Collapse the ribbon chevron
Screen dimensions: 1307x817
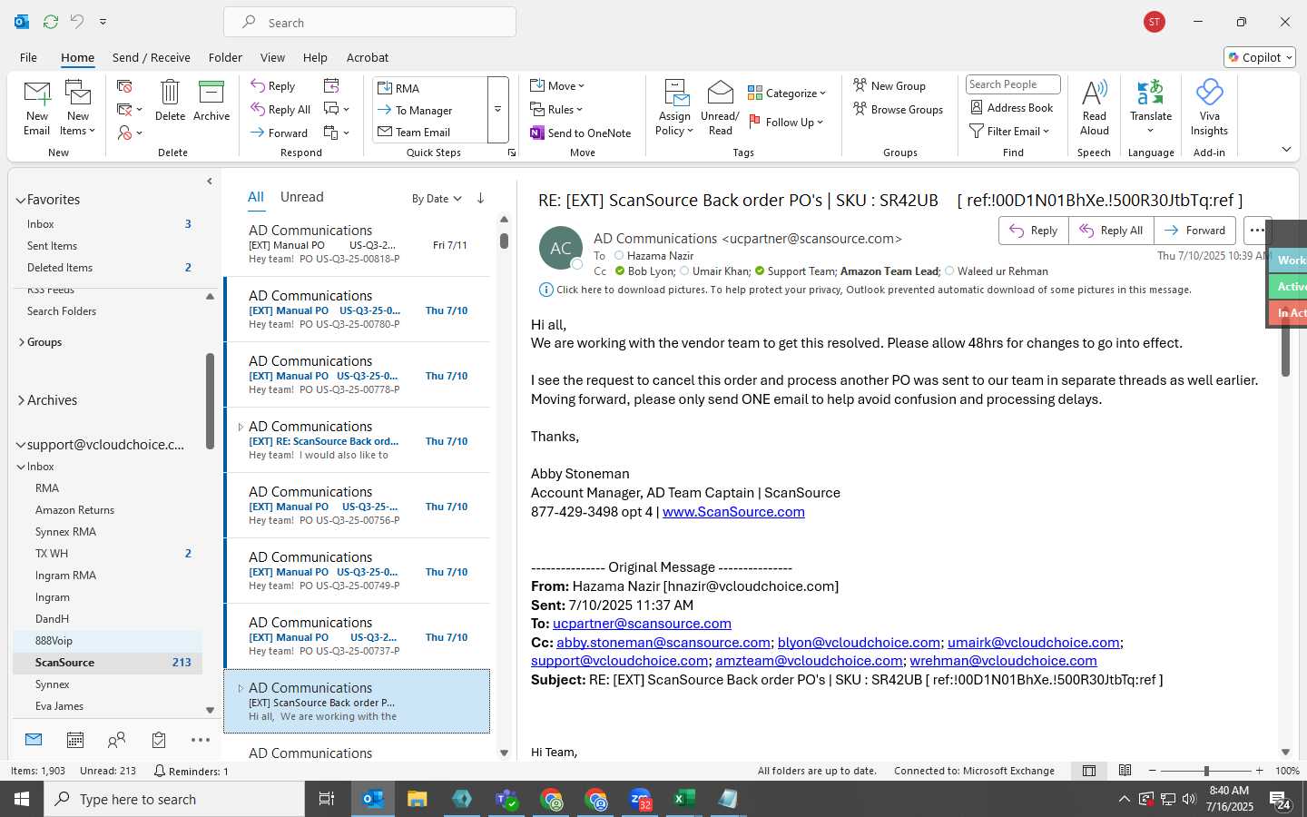(x=1286, y=149)
